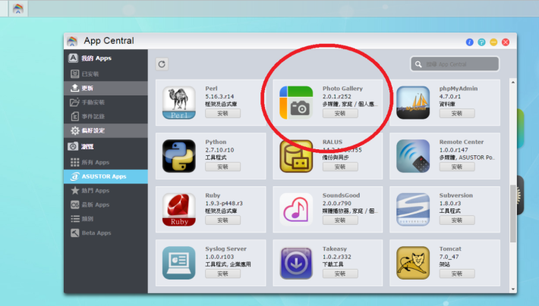
Task: Click the "Syslog Server" app name
Action: click(225, 248)
